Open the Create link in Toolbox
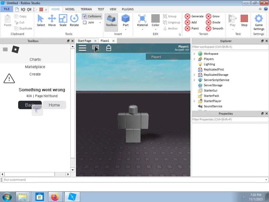 point(35,74)
